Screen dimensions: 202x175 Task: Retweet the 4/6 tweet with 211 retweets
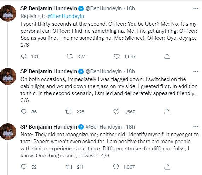coord(69,167)
